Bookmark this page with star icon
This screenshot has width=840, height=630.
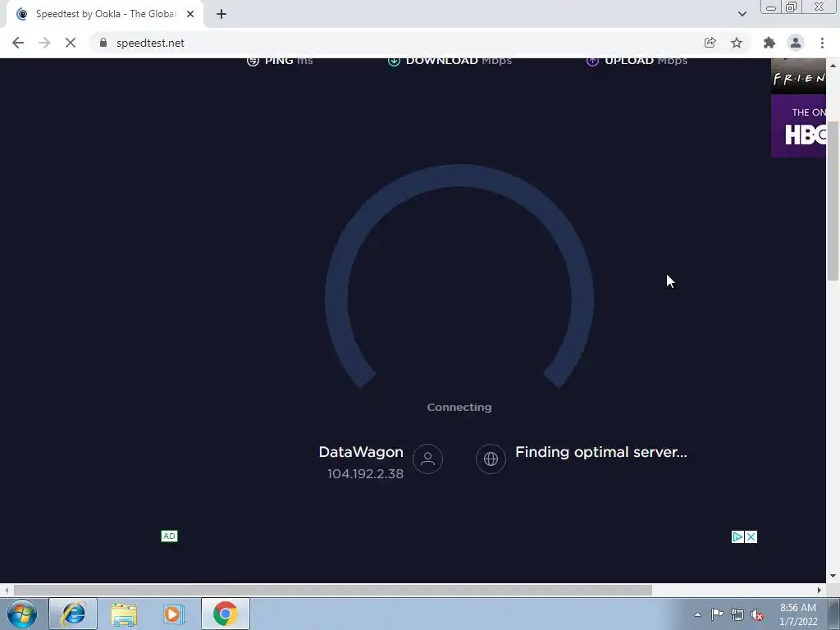point(737,43)
